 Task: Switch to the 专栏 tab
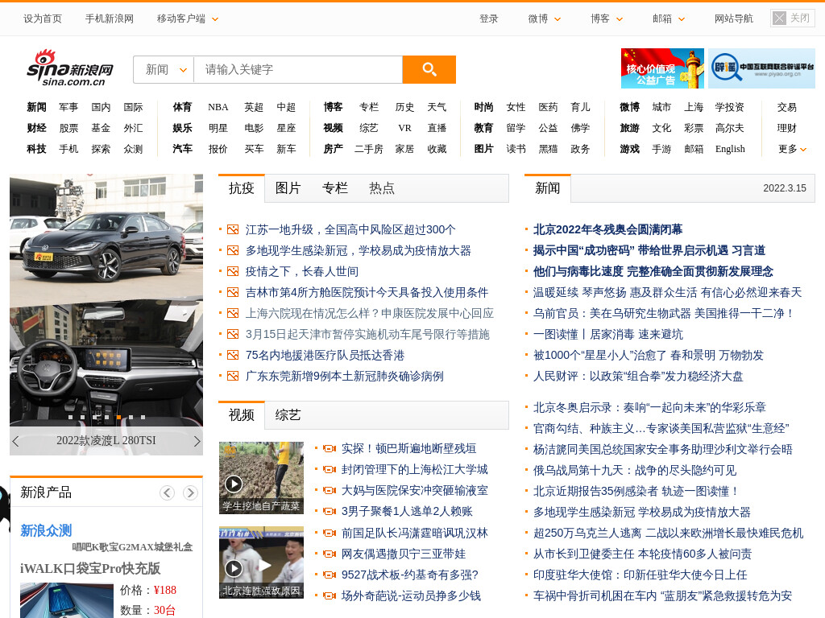(x=335, y=188)
